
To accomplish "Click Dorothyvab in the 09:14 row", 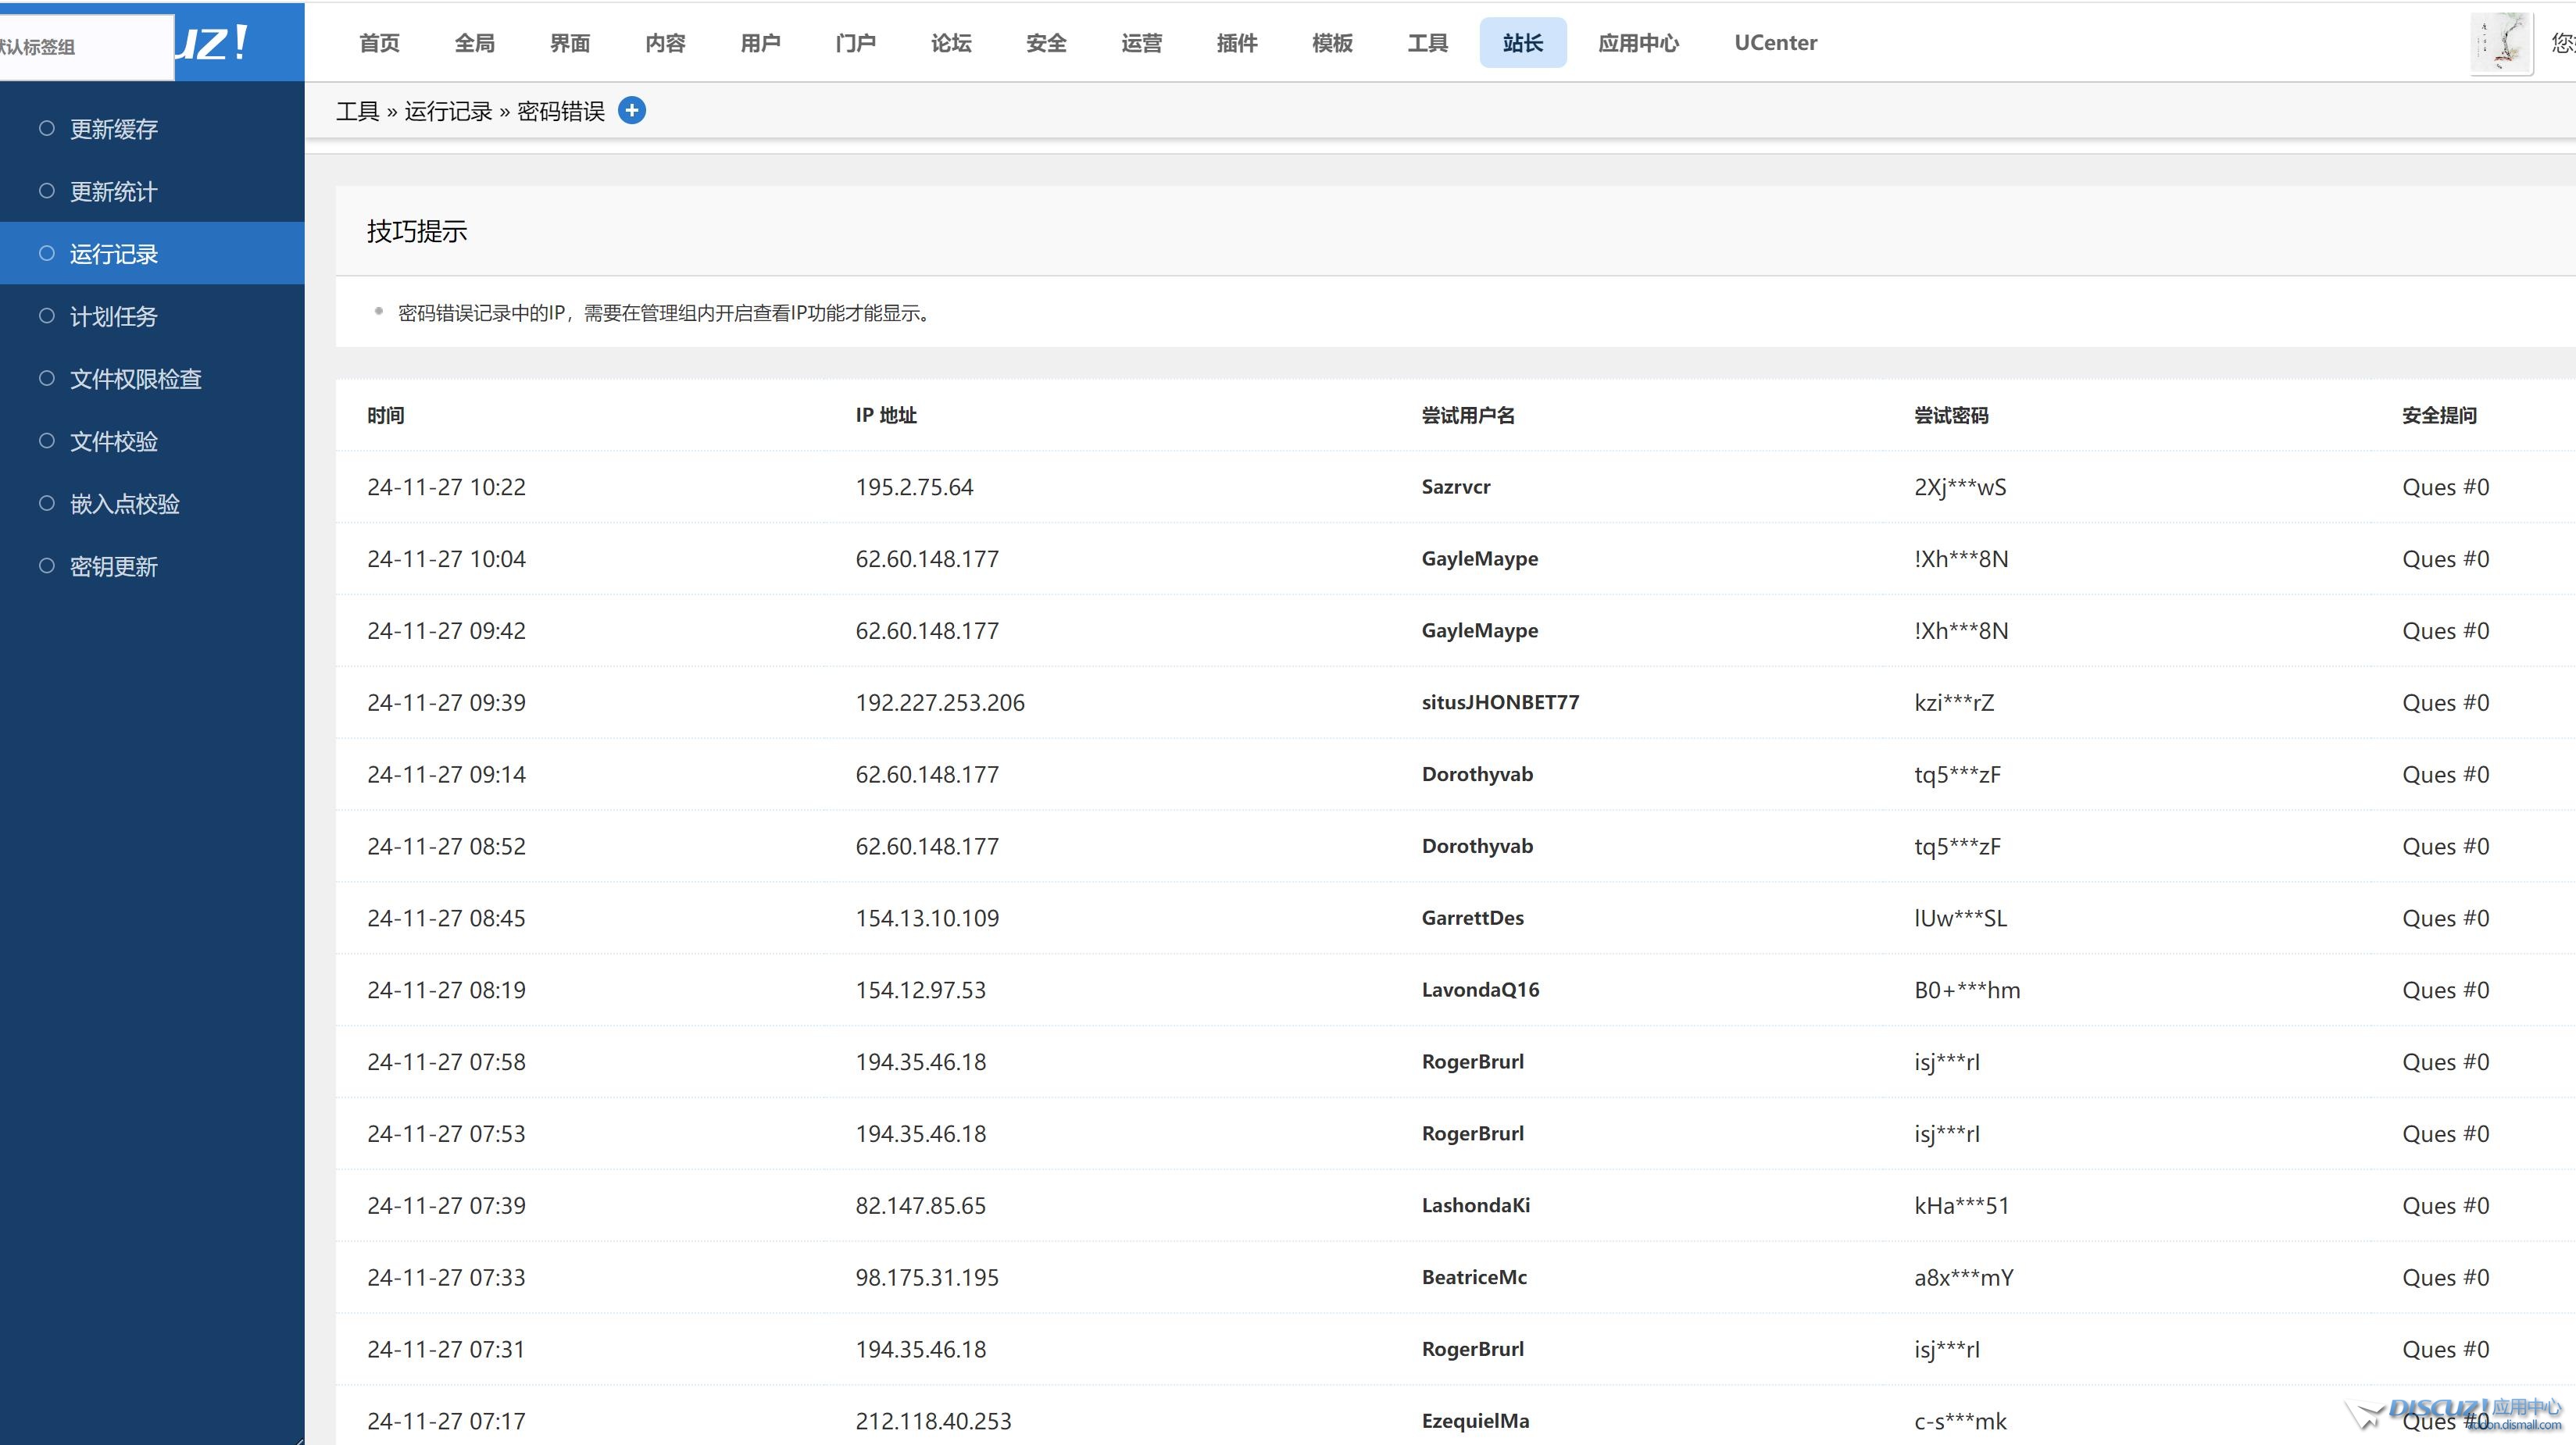I will pyautogui.click(x=1477, y=774).
